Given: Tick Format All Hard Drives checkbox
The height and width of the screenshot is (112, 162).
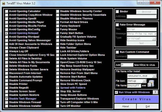Looking at the screenshot, I should (57, 22).
